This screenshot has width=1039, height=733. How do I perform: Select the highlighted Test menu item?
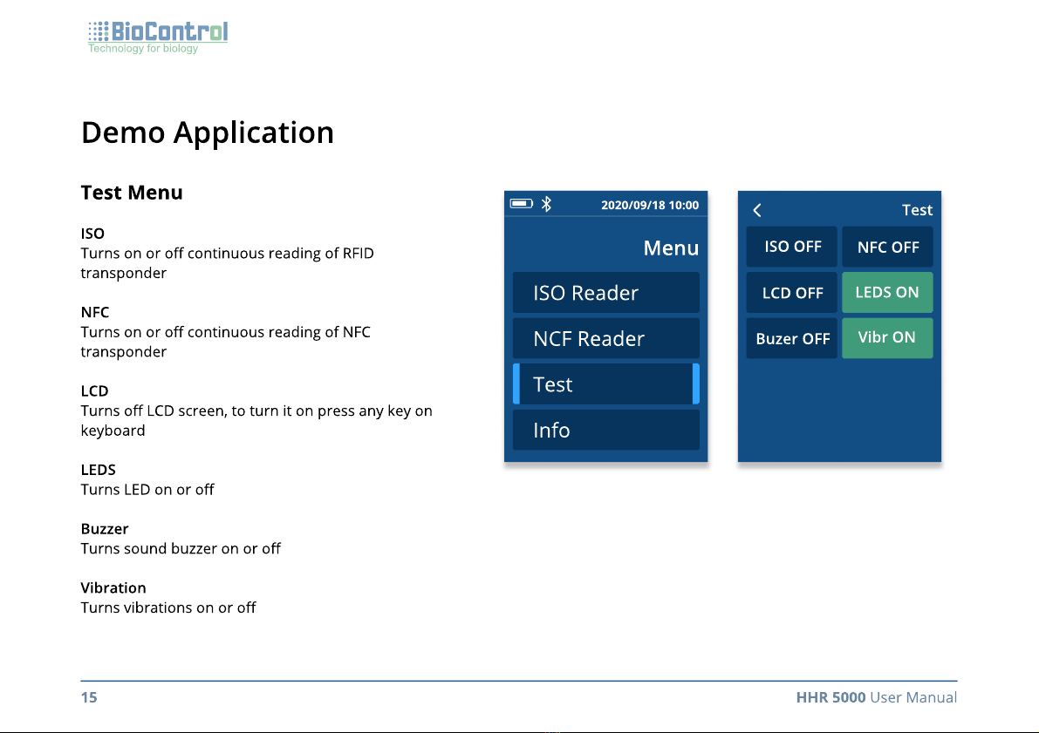coord(605,384)
